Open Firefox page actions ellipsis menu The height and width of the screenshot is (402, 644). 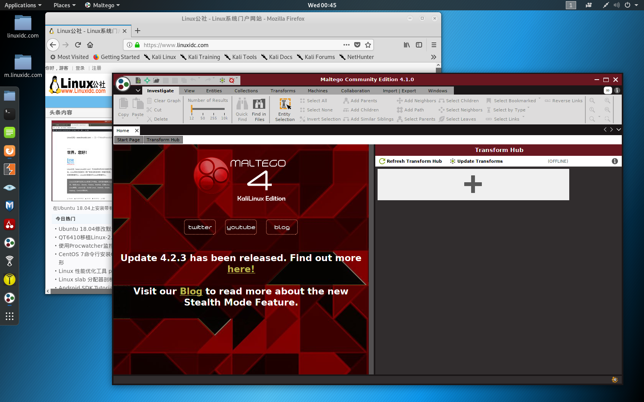[x=347, y=45]
